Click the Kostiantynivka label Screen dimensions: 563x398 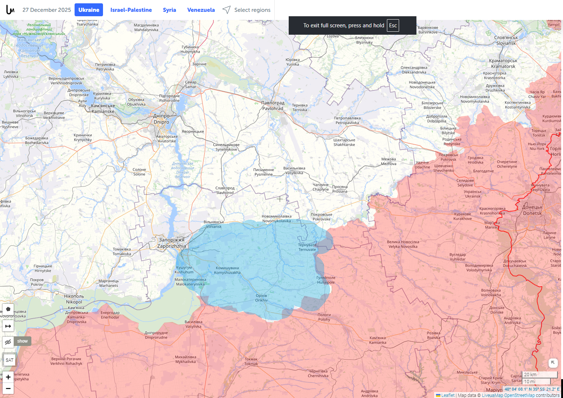(x=518, y=105)
